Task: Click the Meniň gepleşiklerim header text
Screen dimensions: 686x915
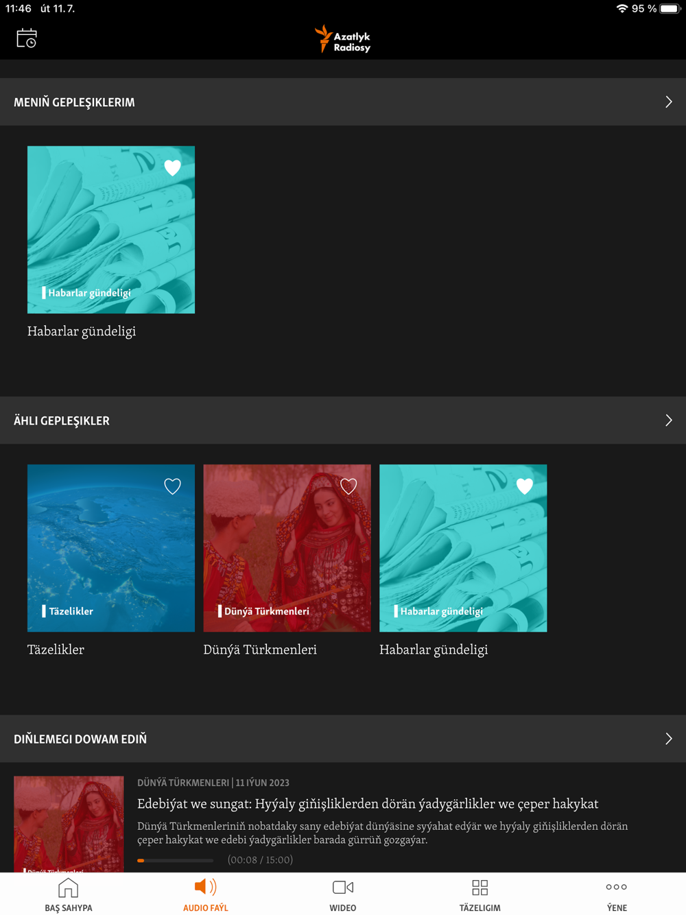Action: (x=74, y=102)
